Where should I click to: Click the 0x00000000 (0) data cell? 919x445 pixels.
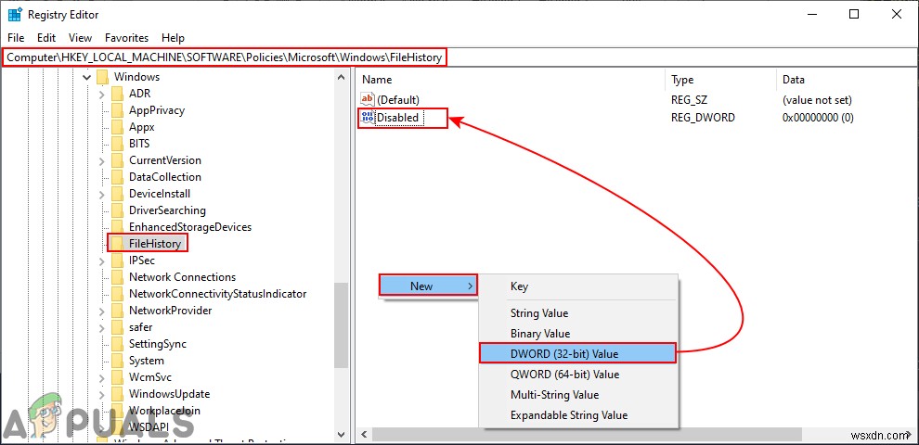coord(818,118)
